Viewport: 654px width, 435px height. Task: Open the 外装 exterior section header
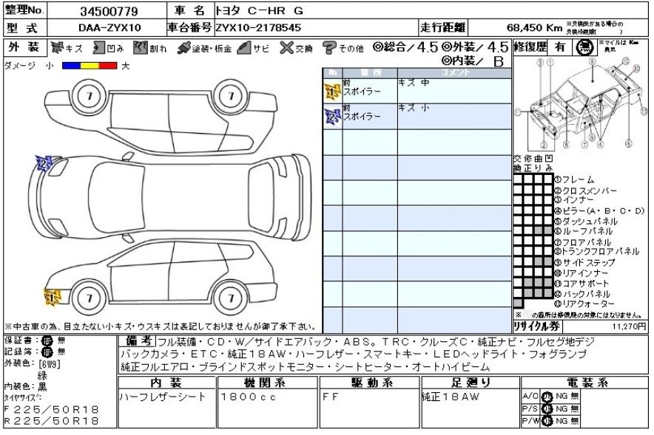(x=24, y=47)
